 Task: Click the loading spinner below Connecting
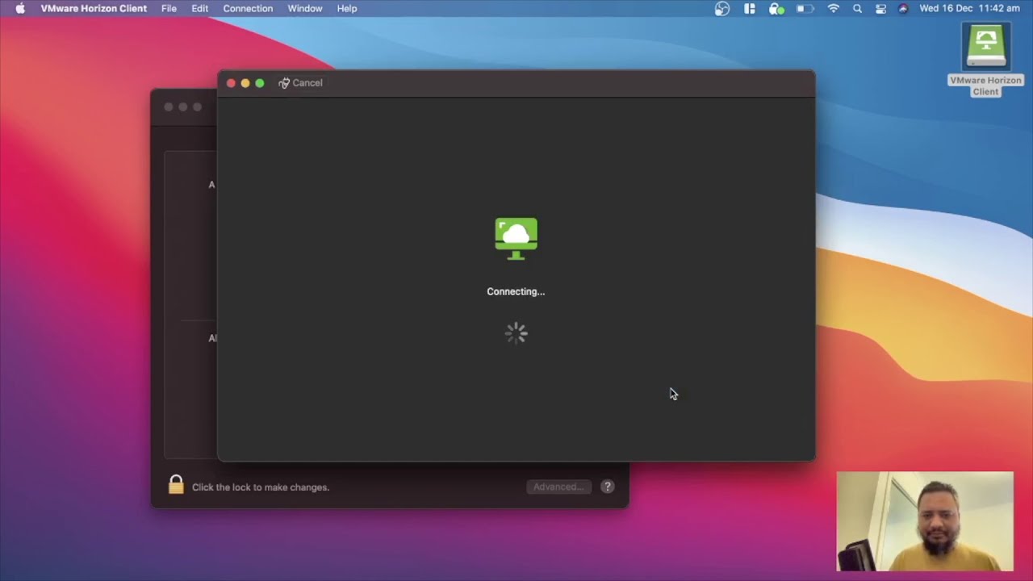click(x=516, y=333)
